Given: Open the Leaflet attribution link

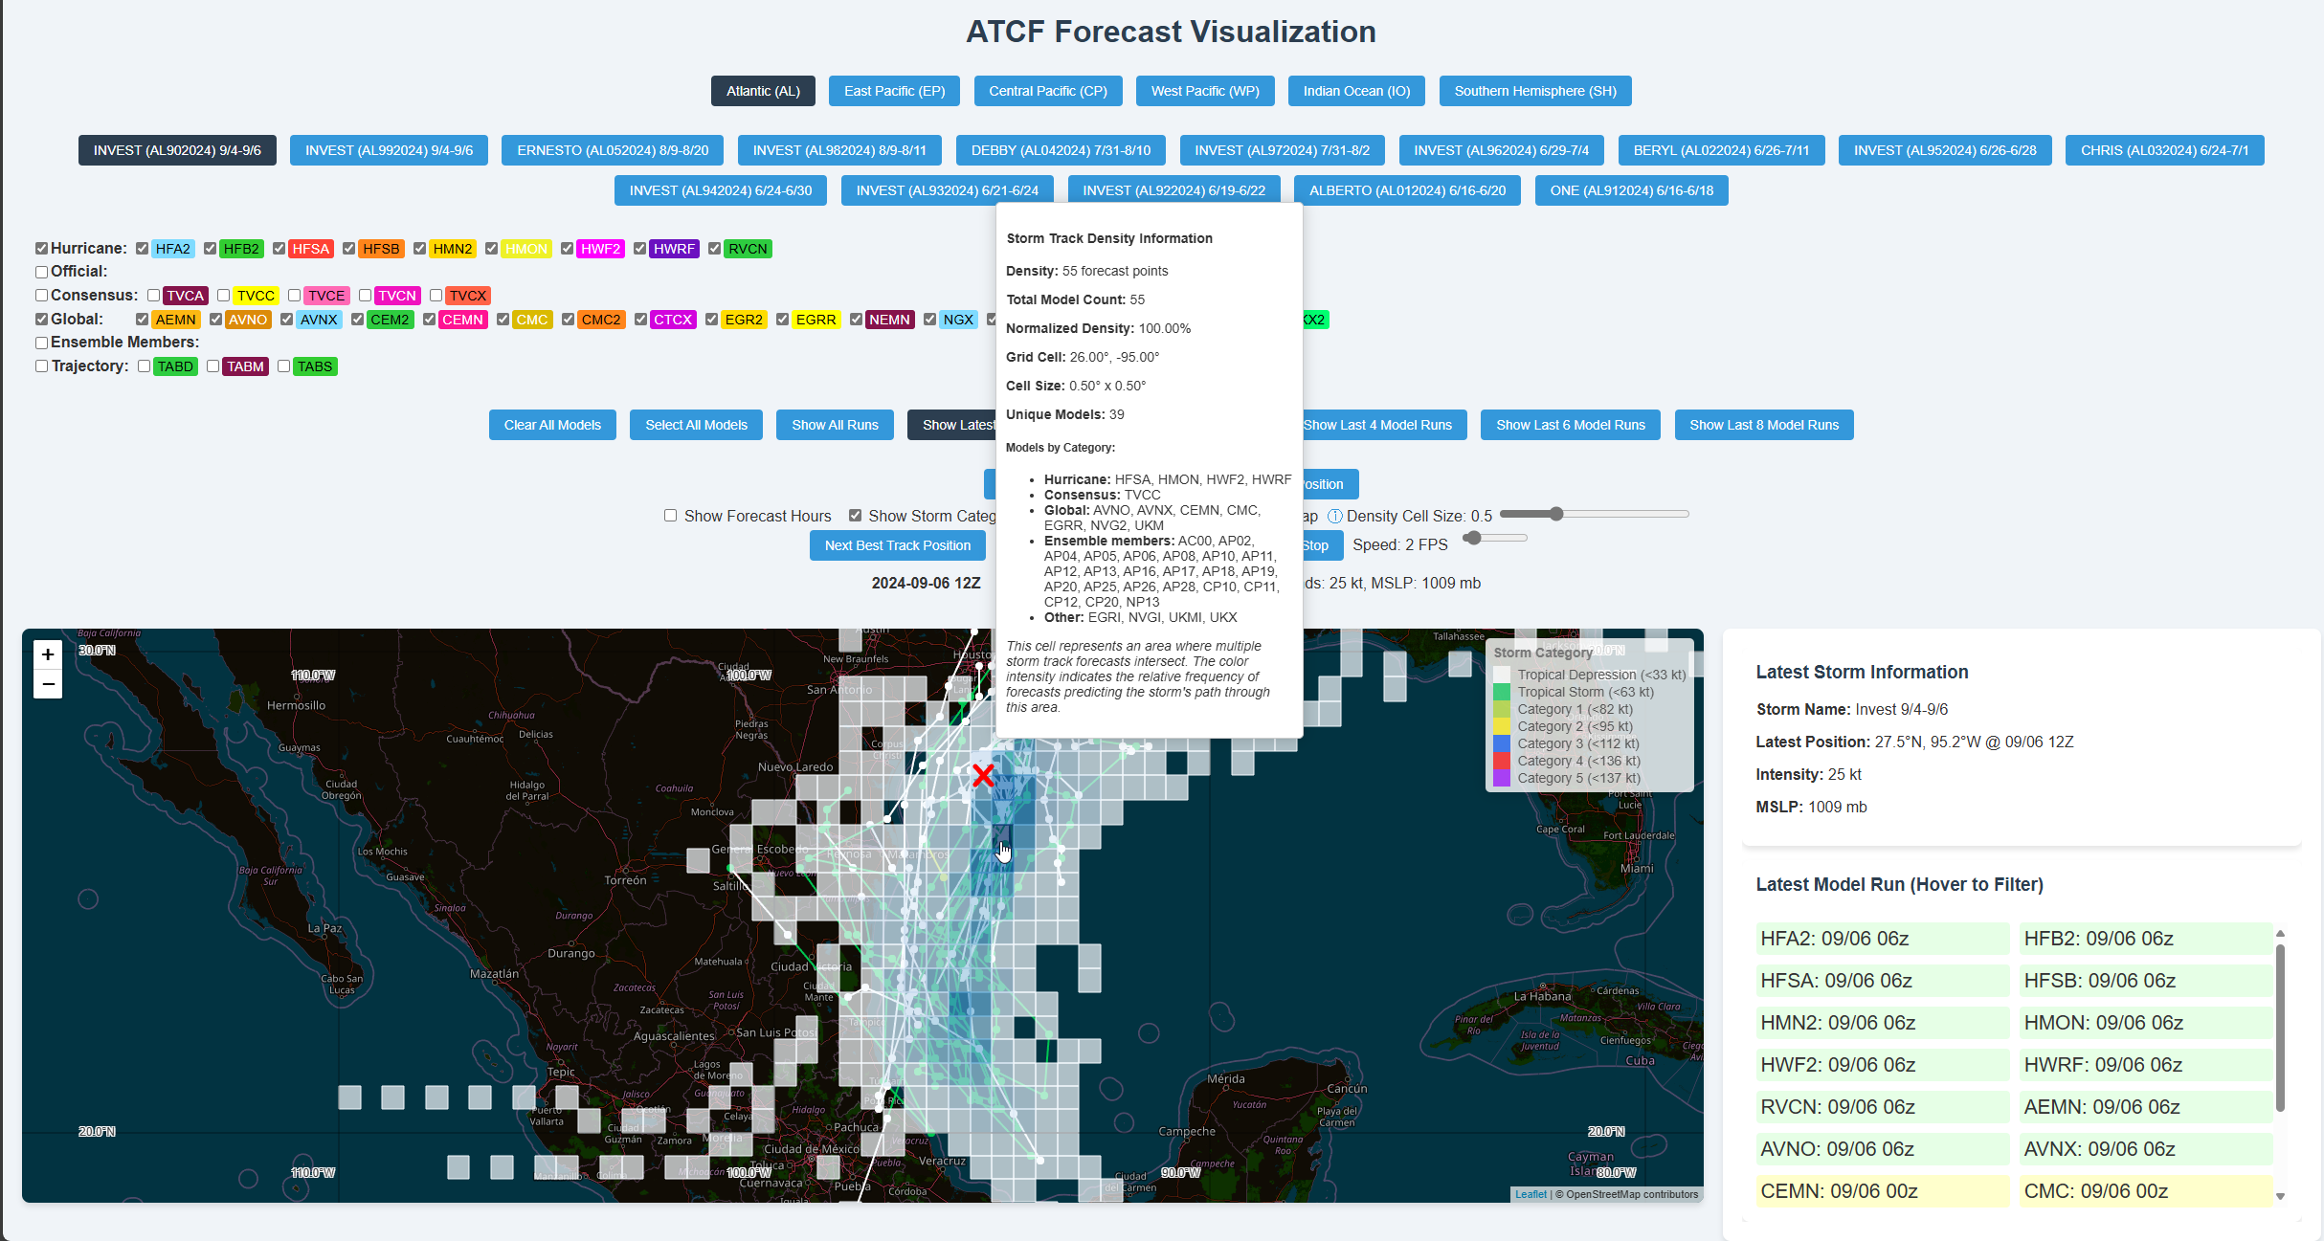Looking at the screenshot, I should 1531,1194.
